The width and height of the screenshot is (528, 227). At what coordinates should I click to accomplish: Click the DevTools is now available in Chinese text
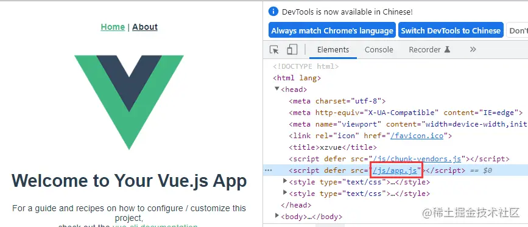(x=347, y=12)
